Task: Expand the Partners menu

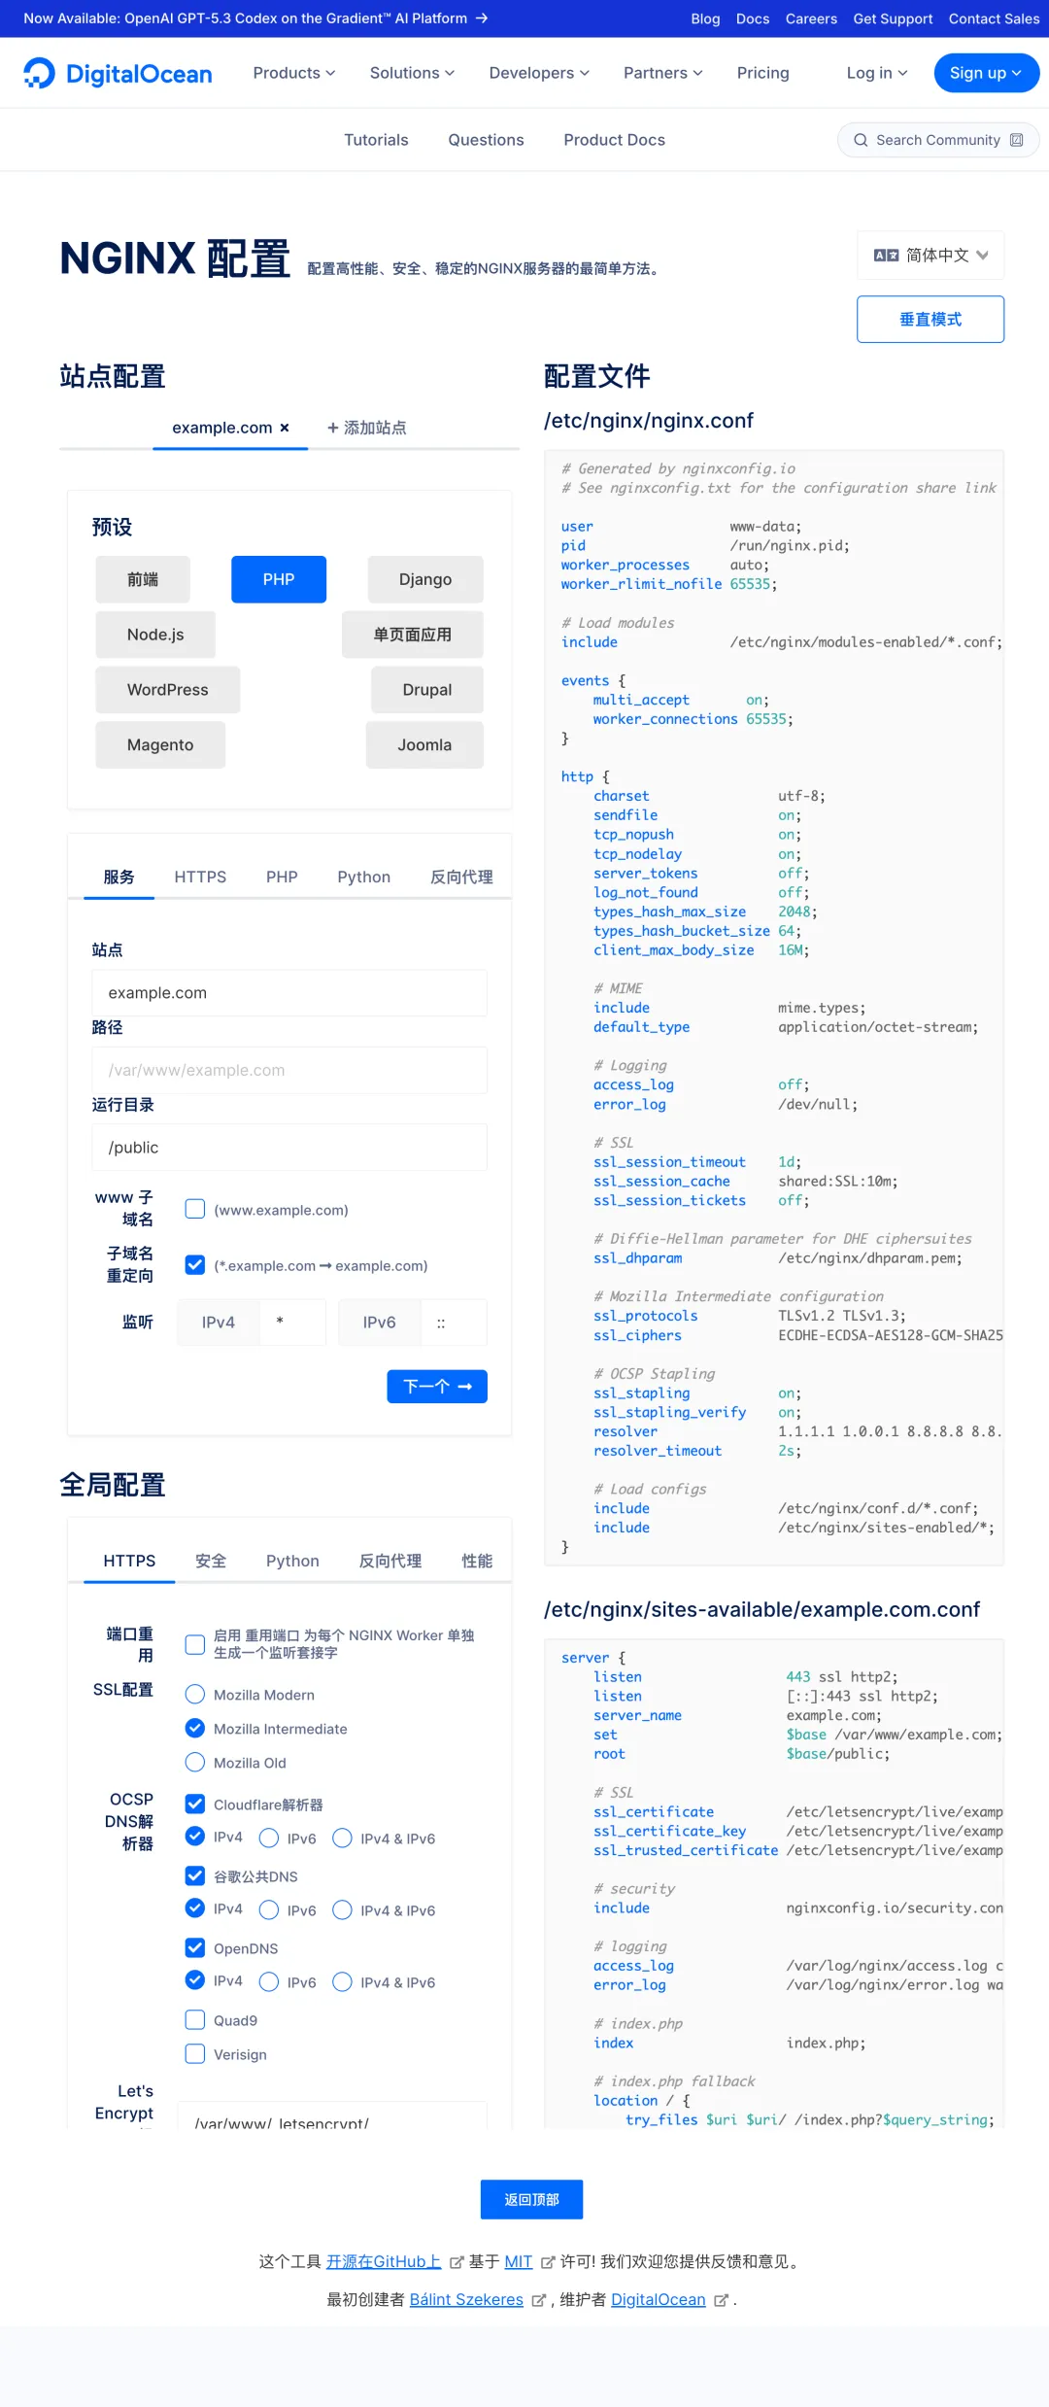Action: (663, 73)
